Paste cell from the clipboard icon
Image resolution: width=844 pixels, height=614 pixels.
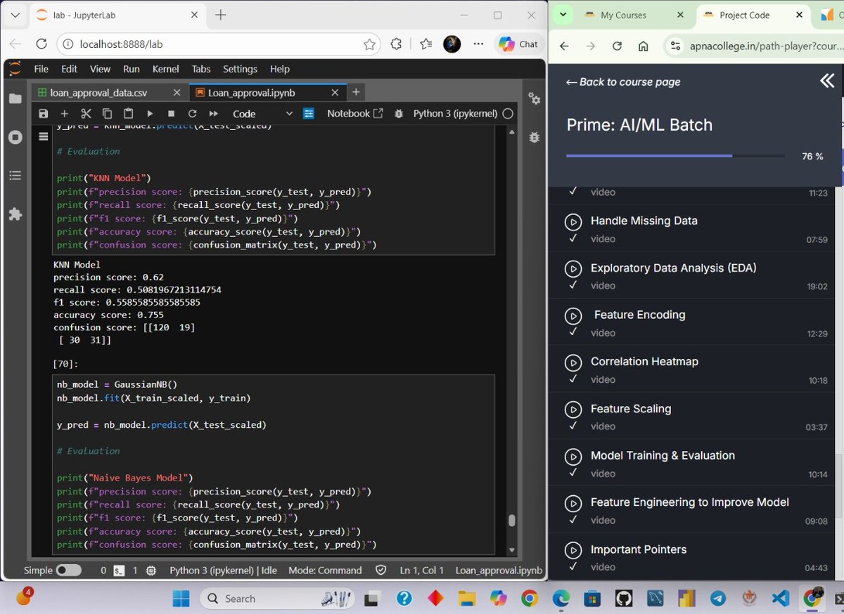click(128, 113)
